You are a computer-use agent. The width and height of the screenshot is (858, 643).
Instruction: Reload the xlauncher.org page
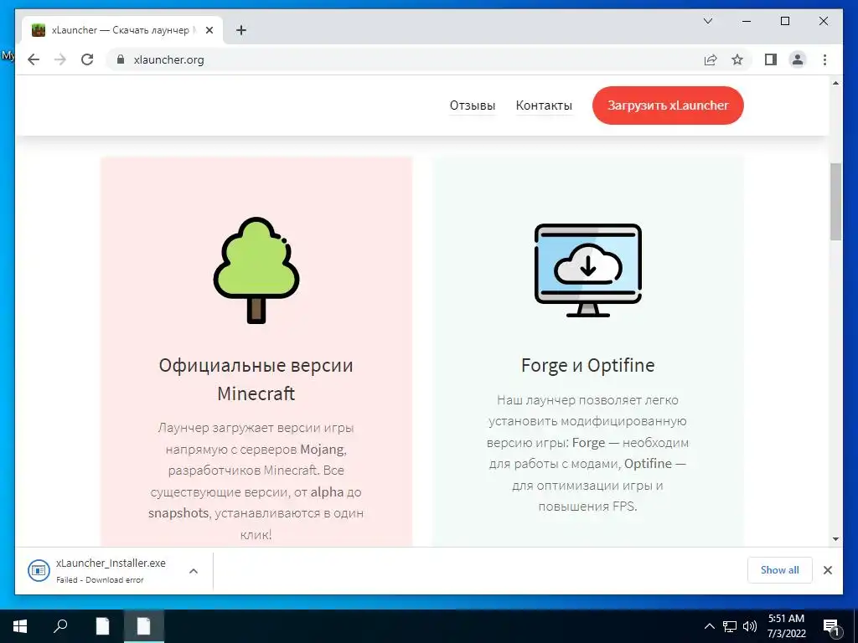87,59
